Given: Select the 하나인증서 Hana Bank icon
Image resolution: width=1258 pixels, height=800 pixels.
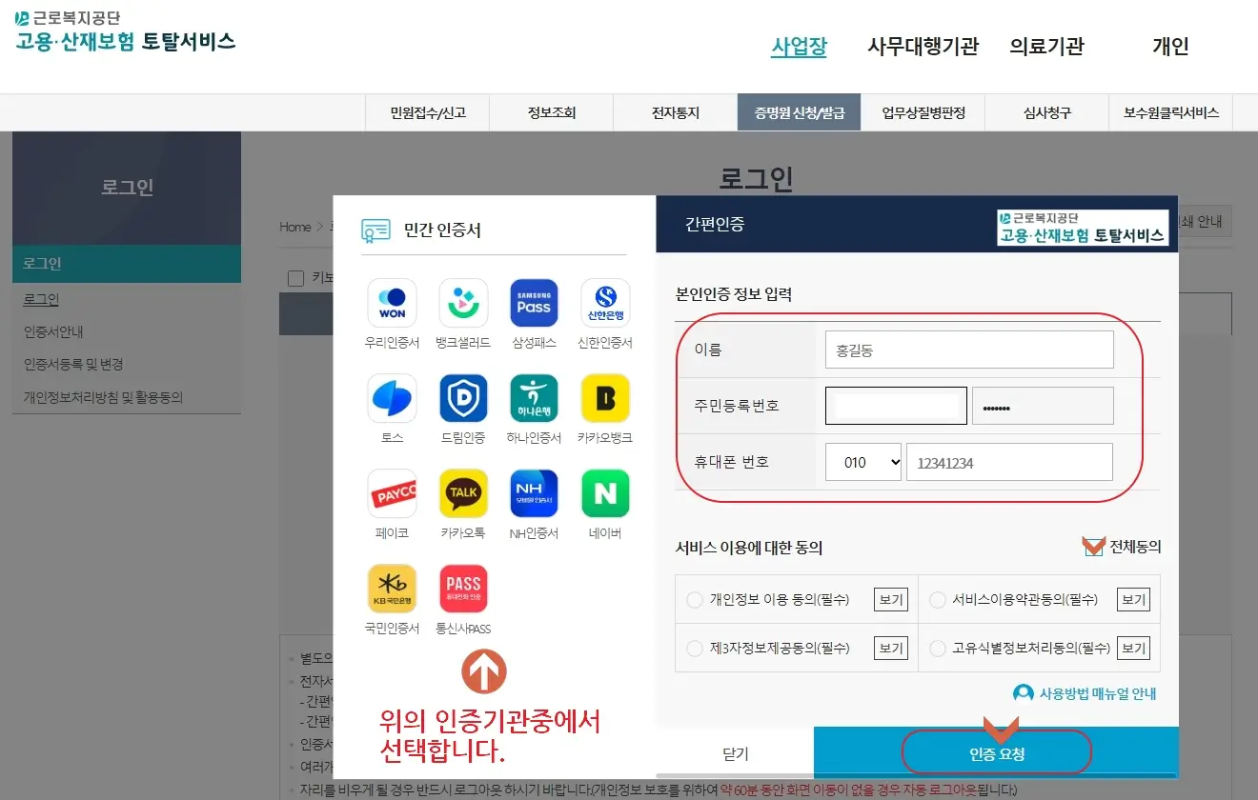Looking at the screenshot, I should pyautogui.click(x=534, y=398).
